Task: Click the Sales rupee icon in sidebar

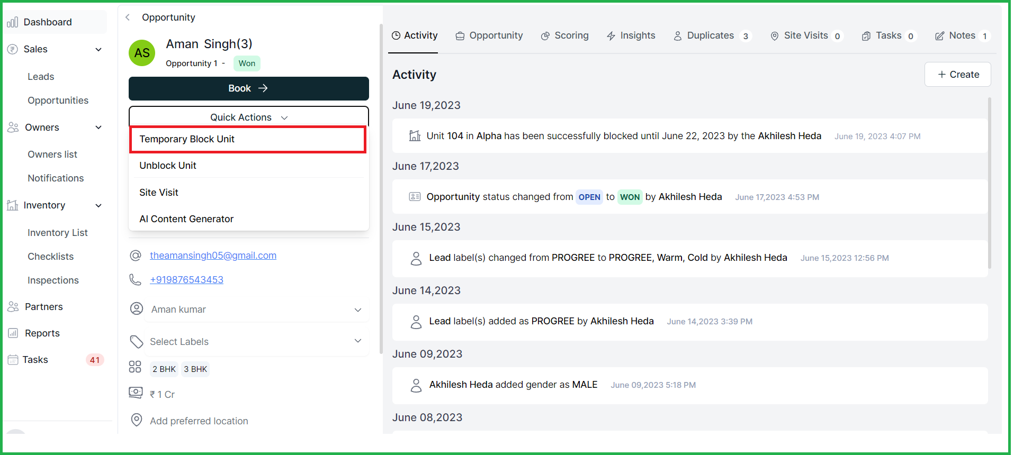Action: pos(13,49)
